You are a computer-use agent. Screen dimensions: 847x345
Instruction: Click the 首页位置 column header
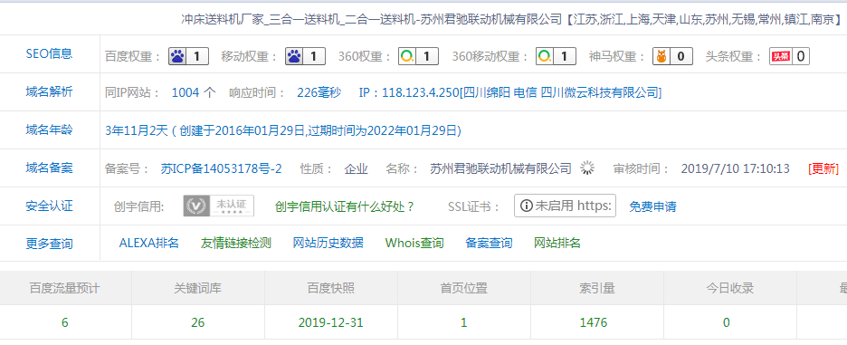coord(464,288)
